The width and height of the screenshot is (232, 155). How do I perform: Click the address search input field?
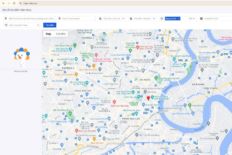[x=31, y=19]
